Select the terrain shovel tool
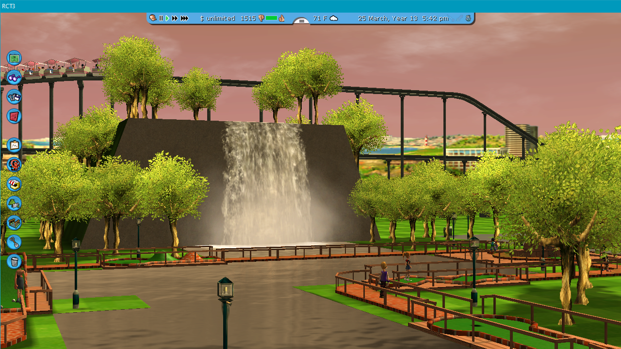 click(x=14, y=242)
